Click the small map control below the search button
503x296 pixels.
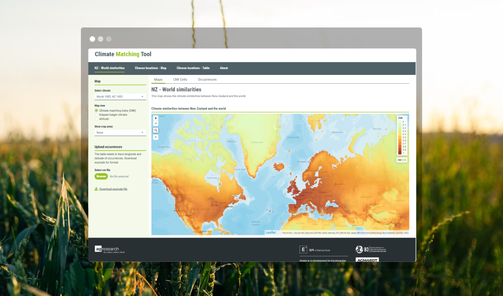[156, 137]
